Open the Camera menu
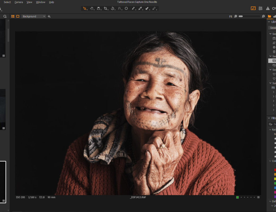The height and width of the screenshot is (212, 276). (19, 2)
